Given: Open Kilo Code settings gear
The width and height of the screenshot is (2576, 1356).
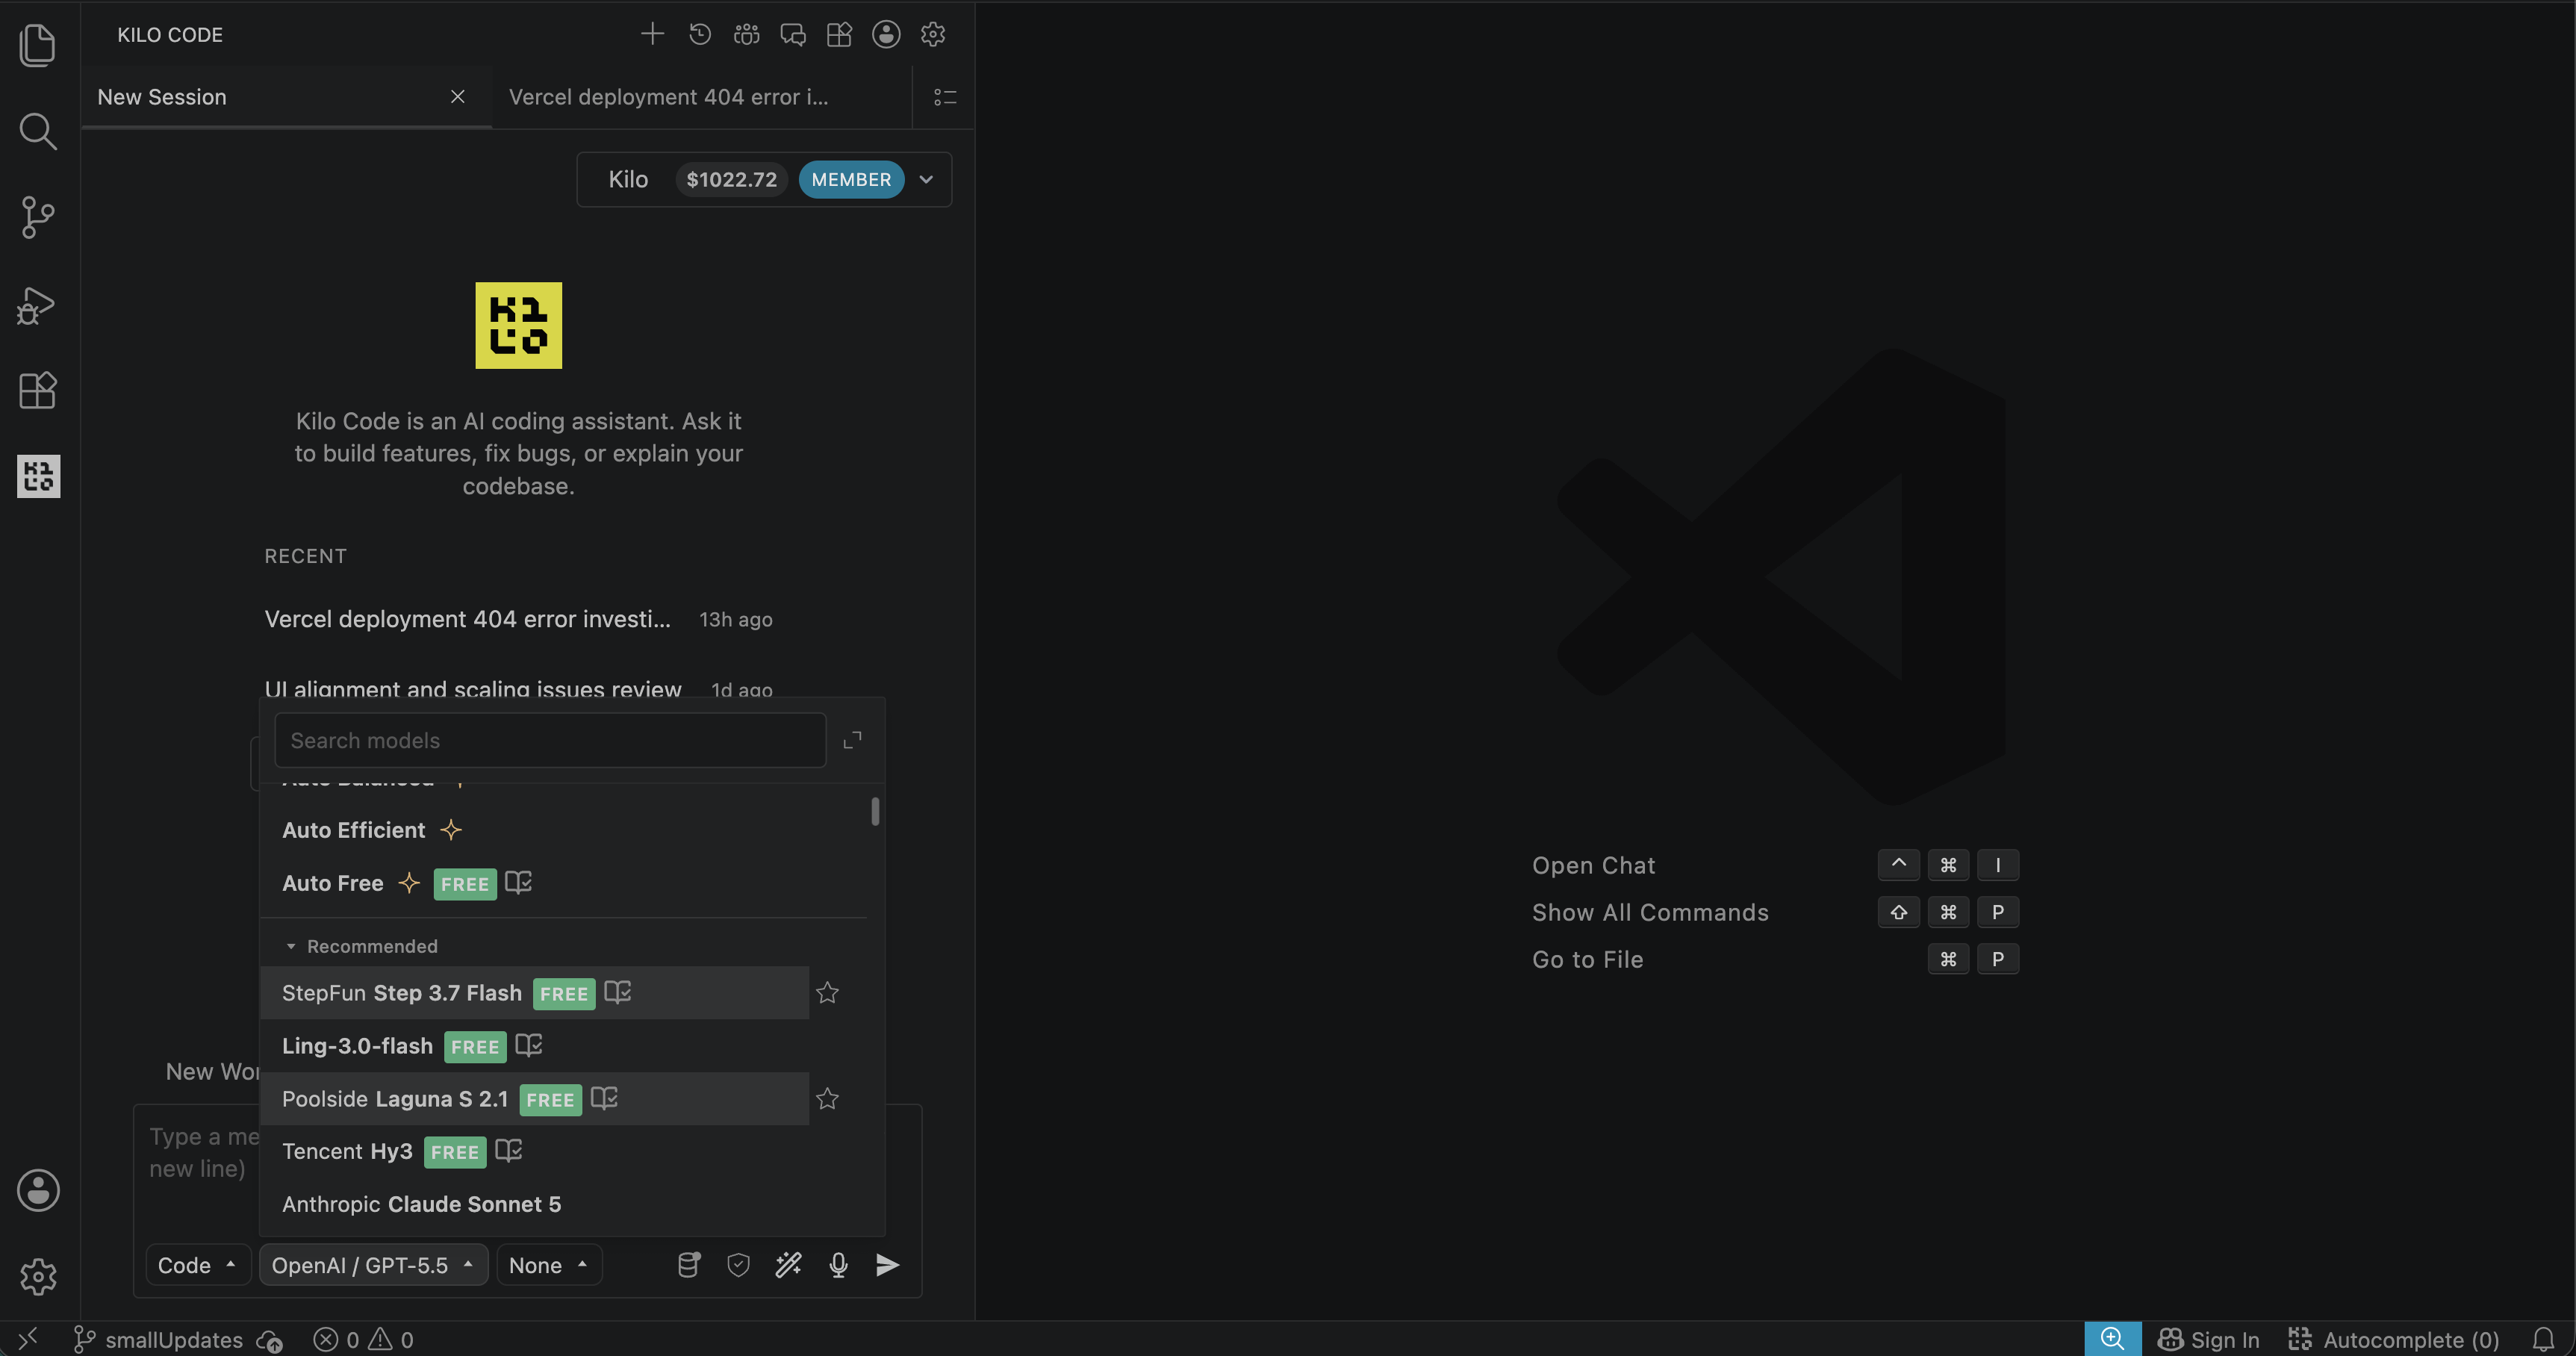Looking at the screenshot, I should [x=933, y=34].
